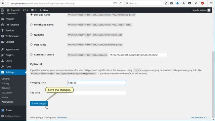Open Writing settings submenu
This screenshot has height=121, width=215.
(x=5, y=83)
